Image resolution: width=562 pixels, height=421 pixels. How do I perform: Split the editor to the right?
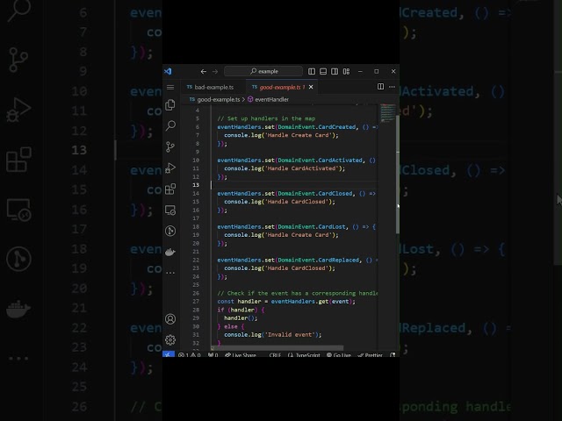380,87
